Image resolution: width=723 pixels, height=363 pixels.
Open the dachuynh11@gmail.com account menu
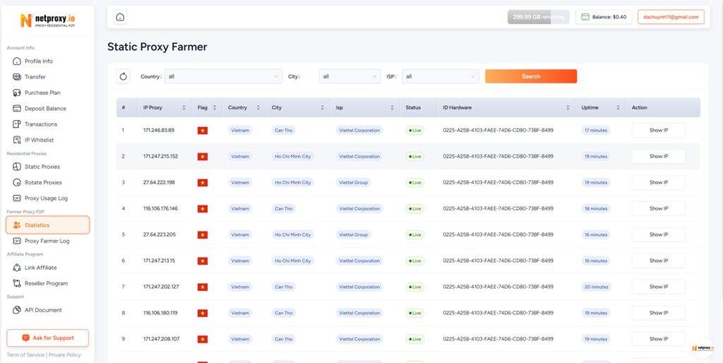tap(671, 17)
